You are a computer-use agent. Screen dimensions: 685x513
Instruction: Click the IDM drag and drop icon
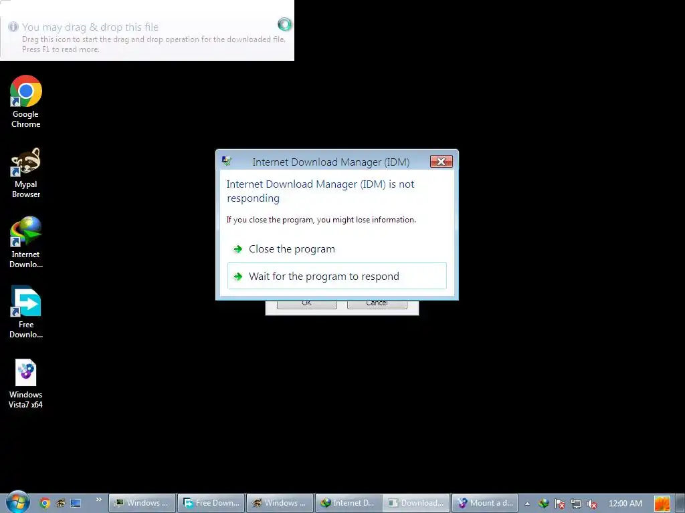click(x=284, y=24)
